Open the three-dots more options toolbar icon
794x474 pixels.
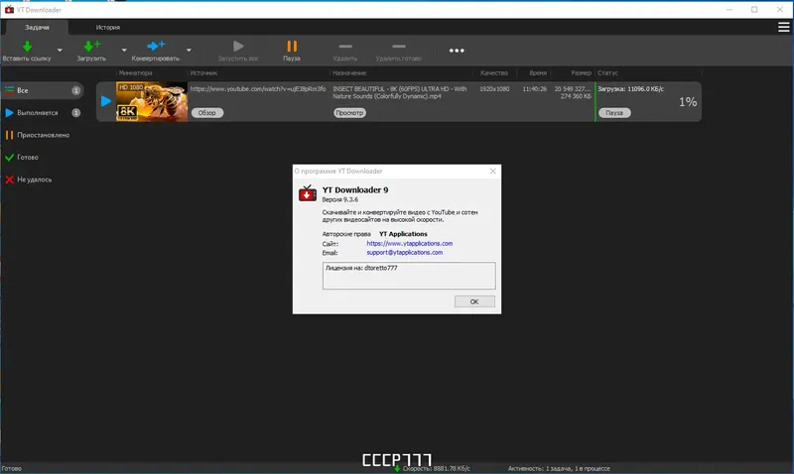click(457, 51)
